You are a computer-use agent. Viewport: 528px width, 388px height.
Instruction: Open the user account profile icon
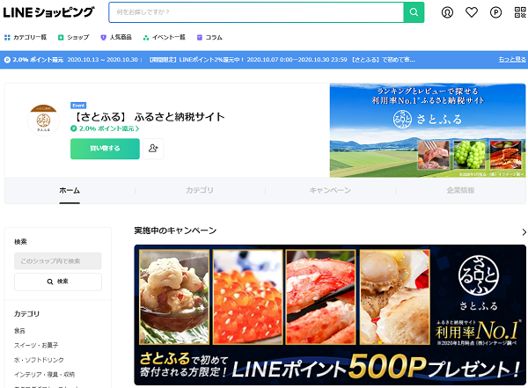[447, 12]
